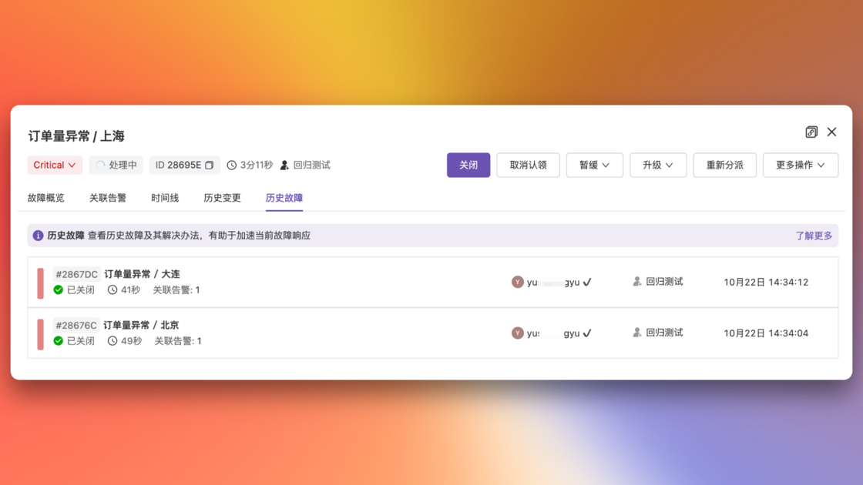Open the 时间线 tab
The height and width of the screenshot is (485, 863).
click(x=165, y=198)
